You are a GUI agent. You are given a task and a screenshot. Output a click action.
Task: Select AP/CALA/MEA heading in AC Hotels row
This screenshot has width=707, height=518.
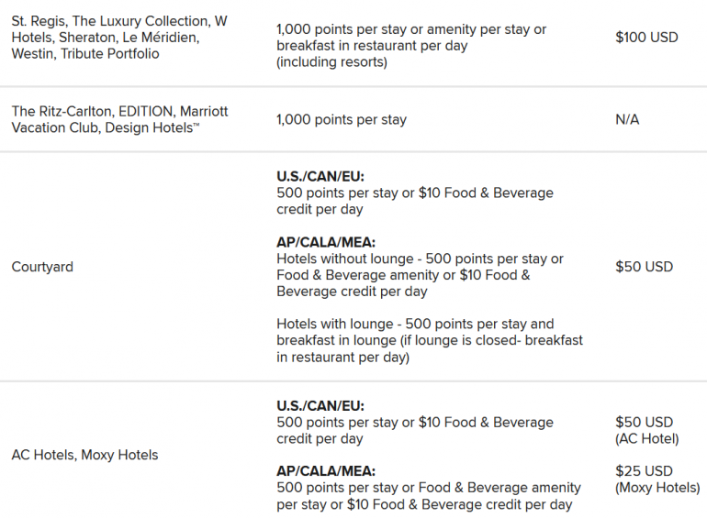point(327,471)
